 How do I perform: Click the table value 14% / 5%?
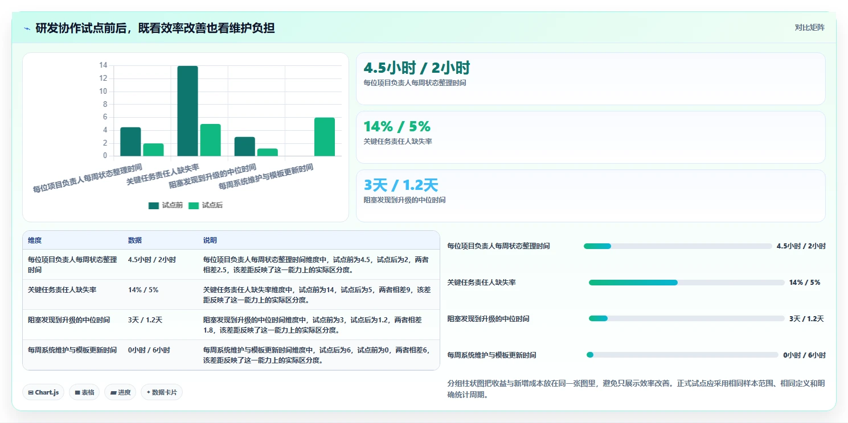point(144,290)
